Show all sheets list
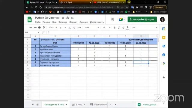Viewport: 192px width, 108px height. 37,104
